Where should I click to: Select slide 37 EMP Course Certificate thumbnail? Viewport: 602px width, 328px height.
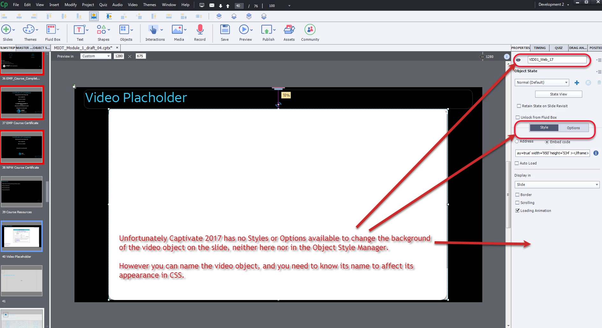pyautogui.click(x=22, y=102)
